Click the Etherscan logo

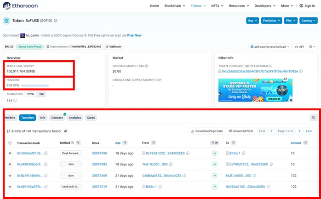(20, 6)
